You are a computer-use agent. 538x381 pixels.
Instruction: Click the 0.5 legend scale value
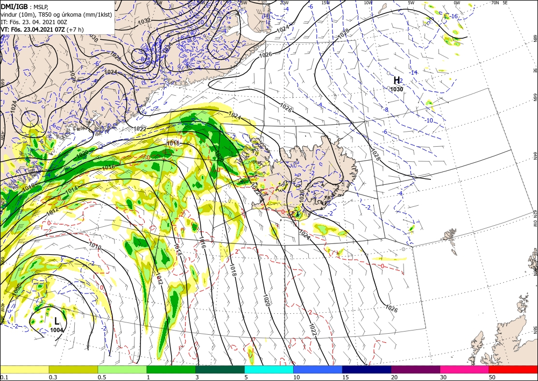pyautogui.click(x=102, y=377)
